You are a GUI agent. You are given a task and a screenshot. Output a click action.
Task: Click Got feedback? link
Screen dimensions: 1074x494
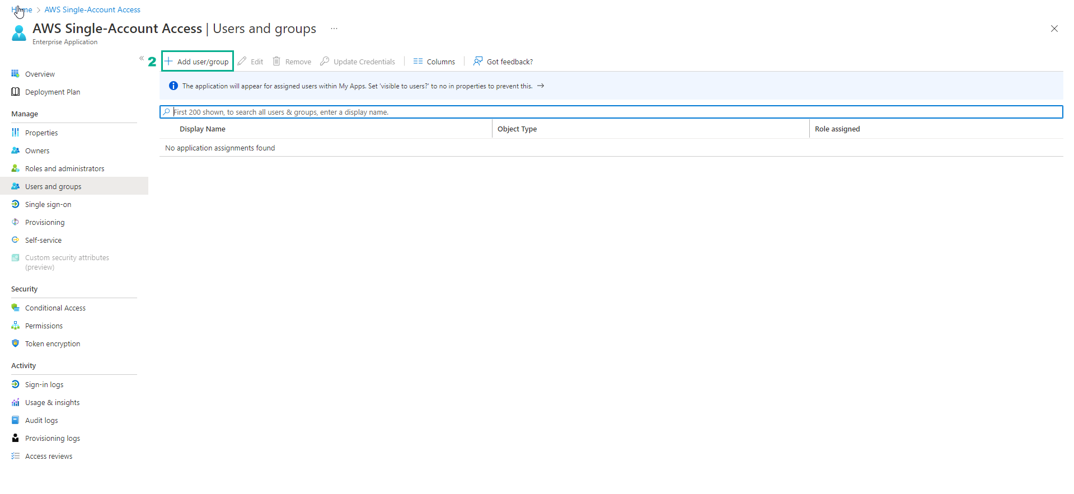(x=503, y=62)
